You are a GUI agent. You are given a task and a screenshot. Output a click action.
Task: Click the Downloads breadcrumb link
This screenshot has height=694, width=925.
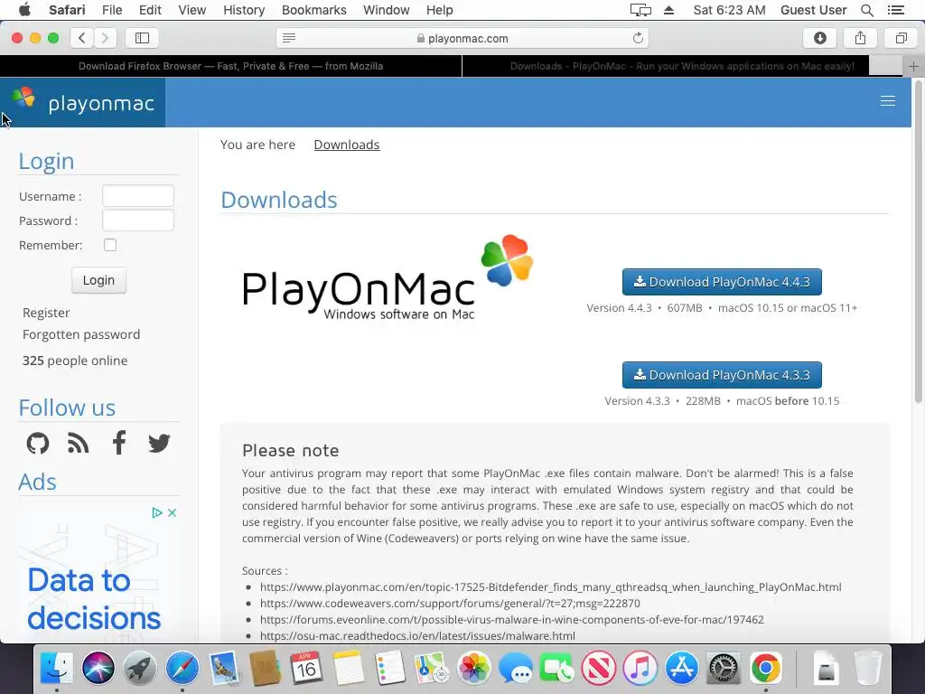pyautogui.click(x=346, y=145)
